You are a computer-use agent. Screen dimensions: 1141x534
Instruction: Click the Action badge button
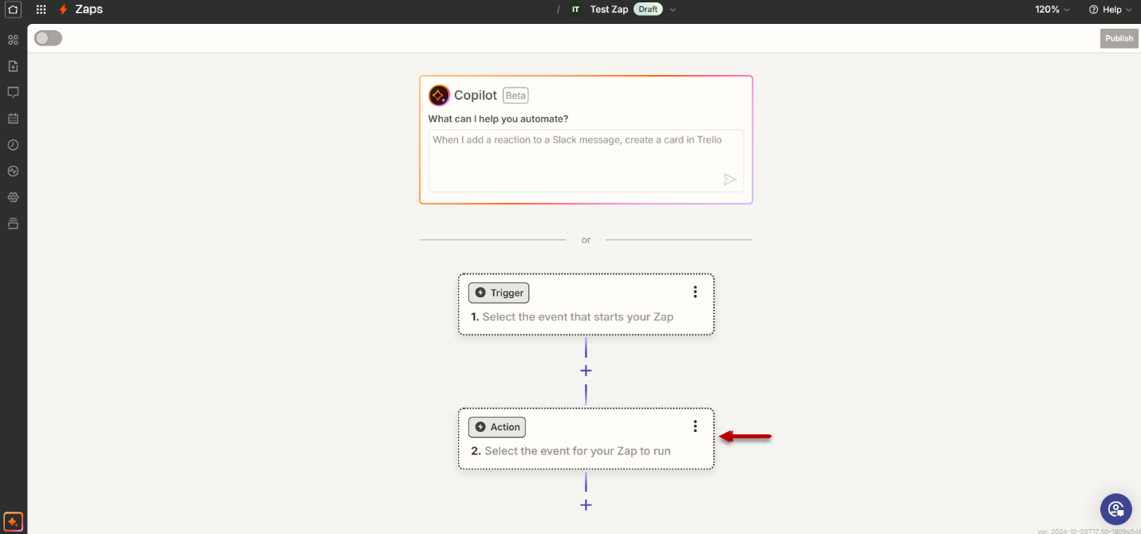pos(497,427)
